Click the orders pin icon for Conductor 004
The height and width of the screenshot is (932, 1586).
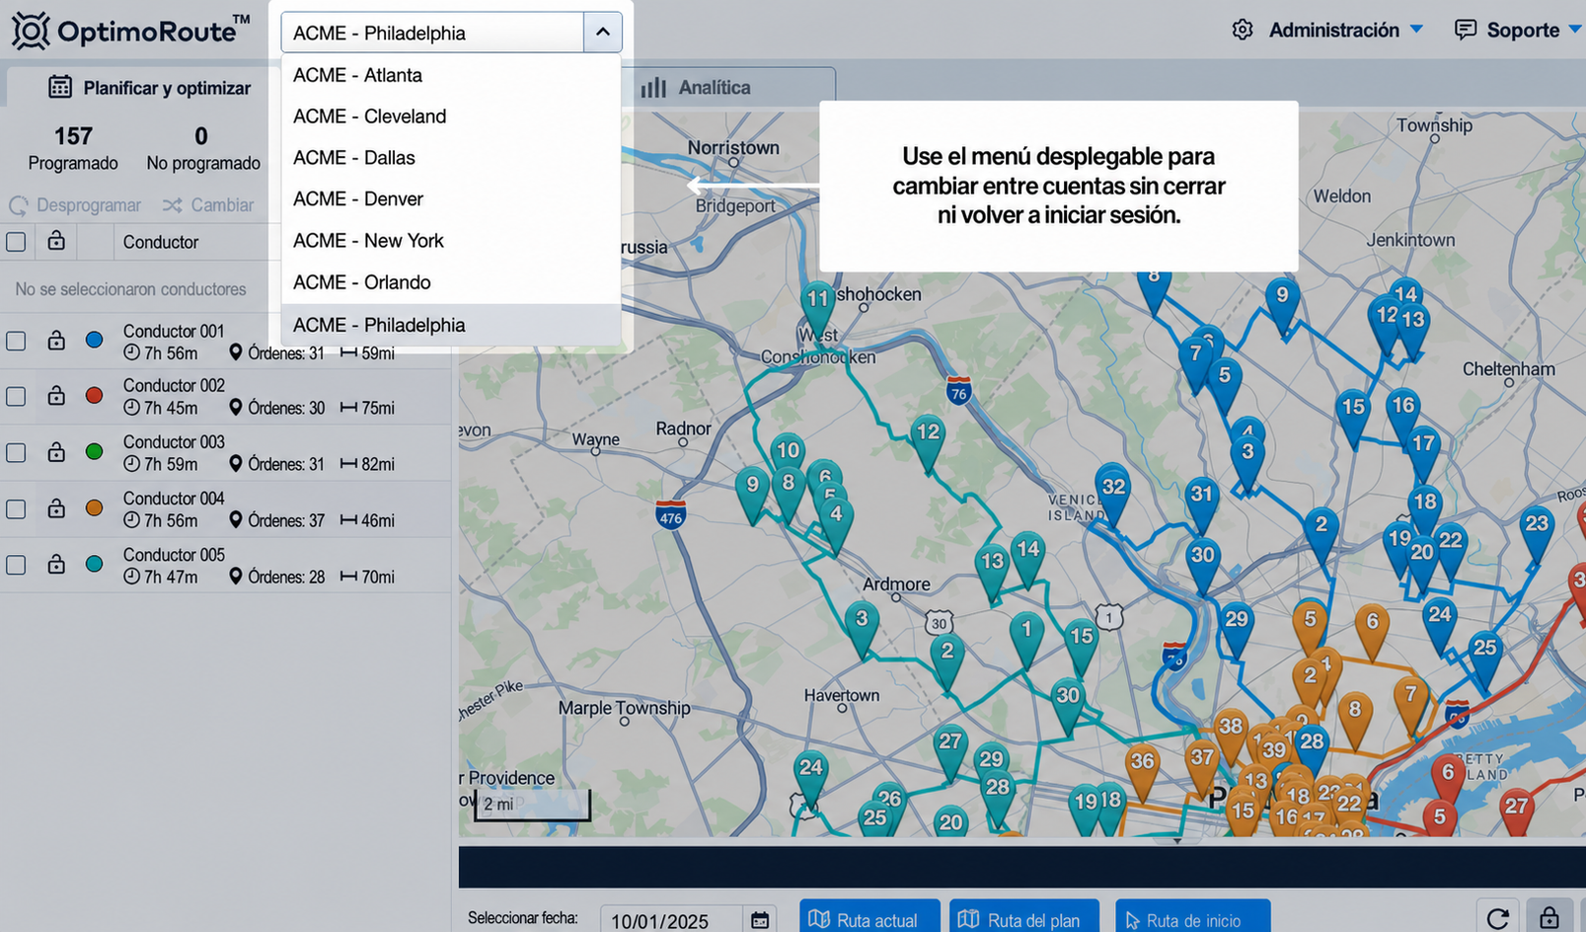[236, 520]
